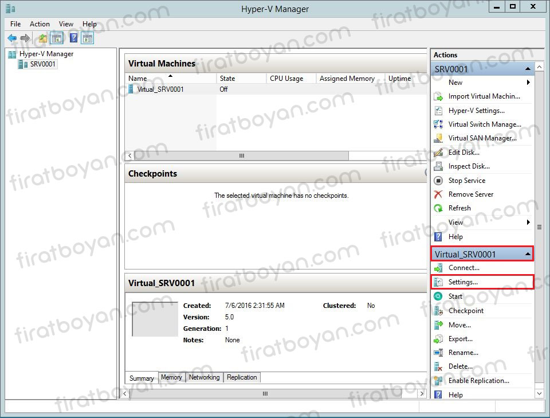Open the Help menu in the menu bar
Image resolution: width=550 pixels, height=418 pixels.
89,24
